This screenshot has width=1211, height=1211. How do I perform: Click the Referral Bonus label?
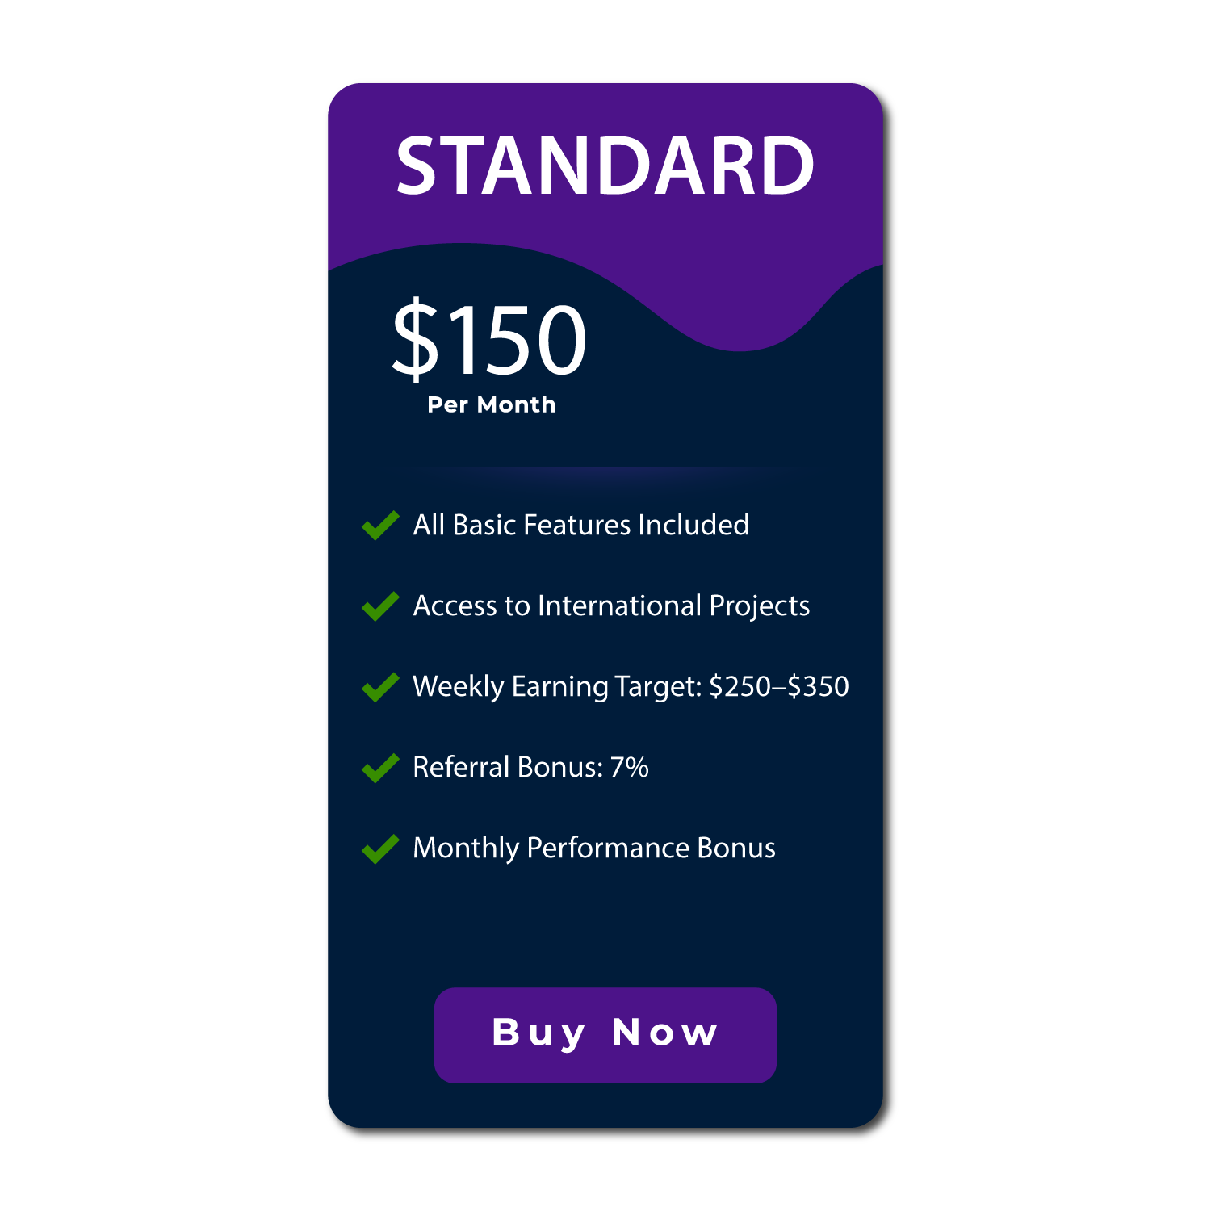click(x=508, y=767)
